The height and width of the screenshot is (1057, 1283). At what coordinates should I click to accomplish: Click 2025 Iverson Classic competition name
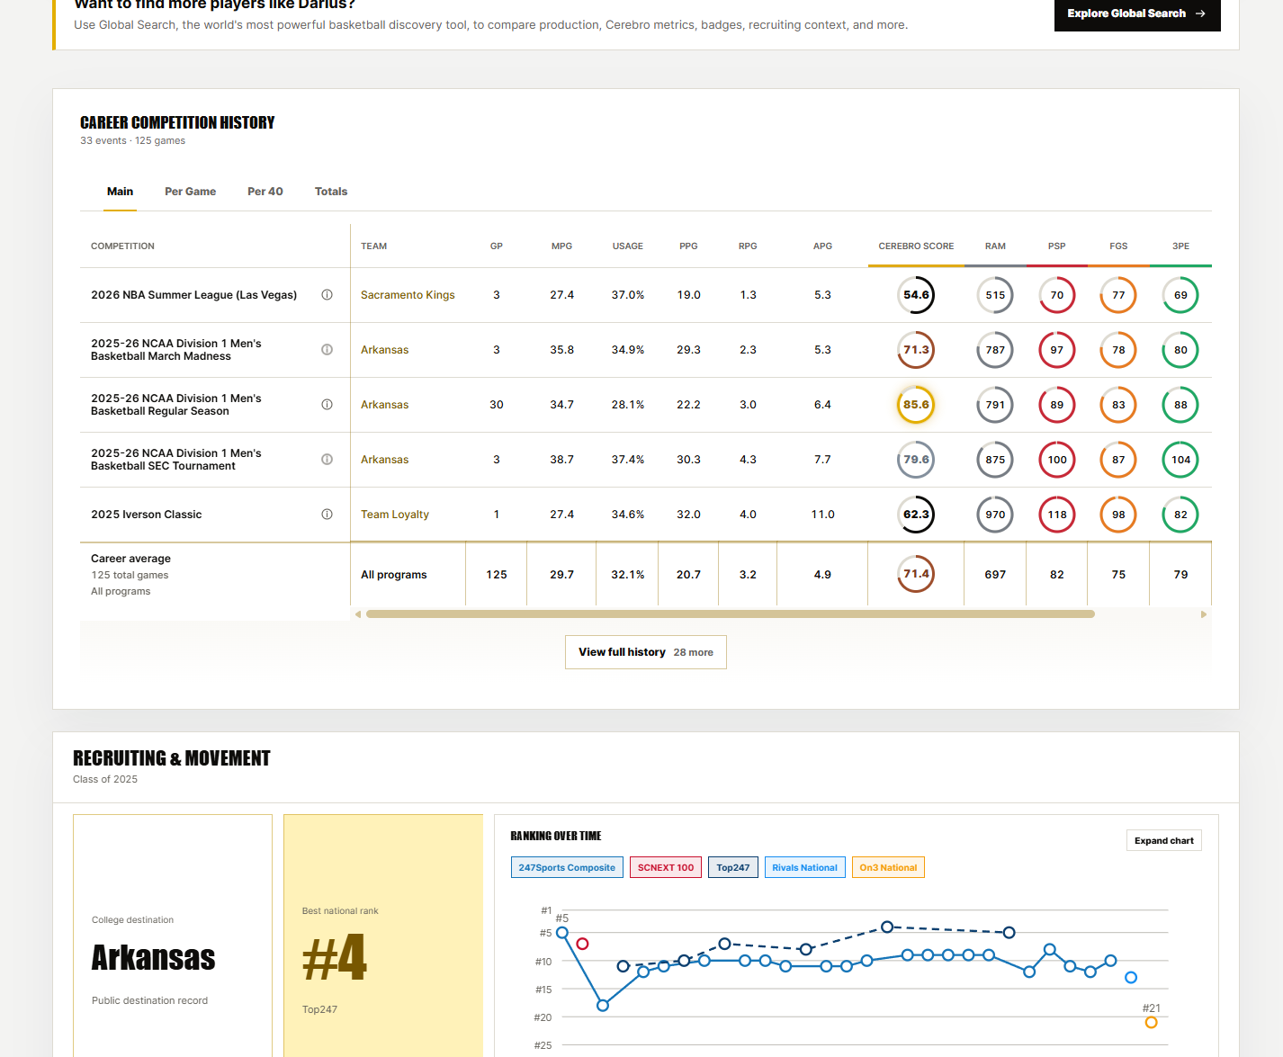point(147,515)
